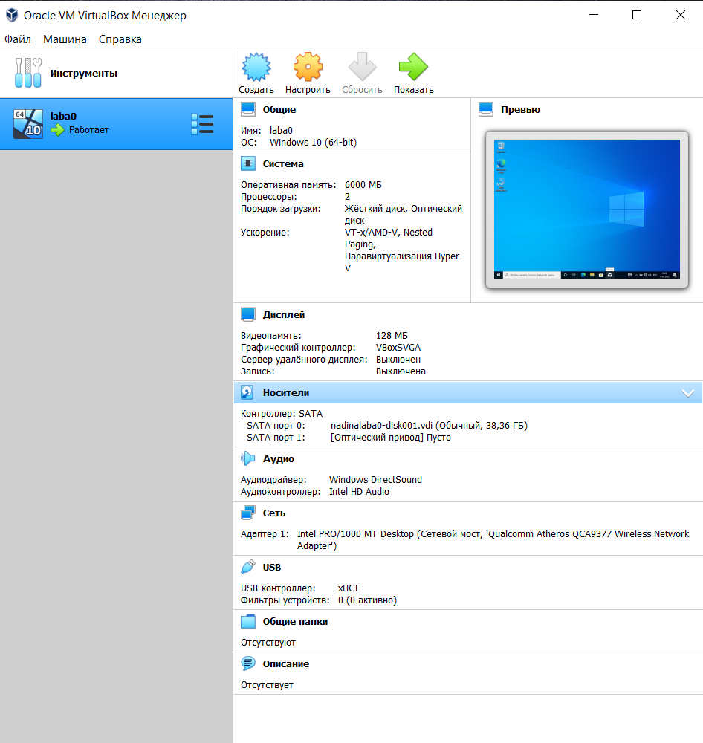Click the USB plug icon
Image resolution: width=703 pixels, height=743 pixels.
point(248,567)
